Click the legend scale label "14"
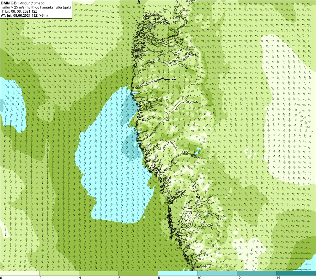The image size is (316, 280). (278, 278)
